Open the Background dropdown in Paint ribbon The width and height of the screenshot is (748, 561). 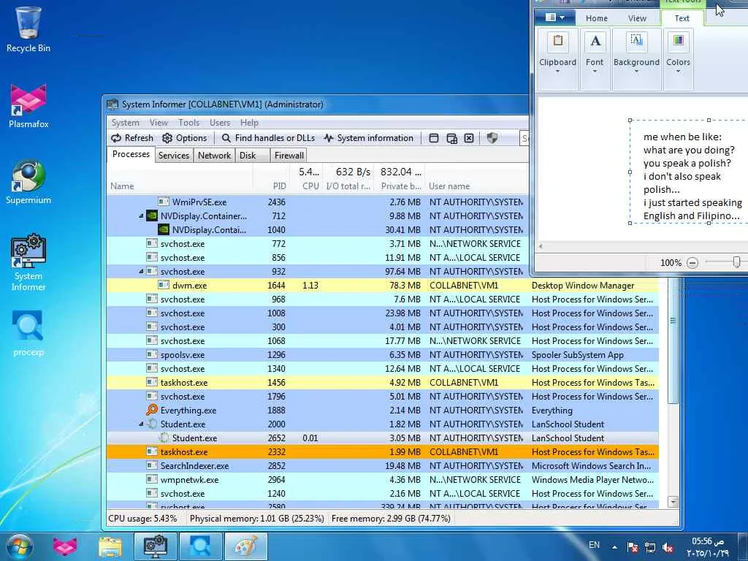(x=636, y=58)
